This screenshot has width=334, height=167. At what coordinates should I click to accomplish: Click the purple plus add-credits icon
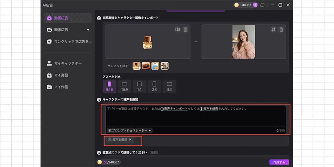pos(255,5)
